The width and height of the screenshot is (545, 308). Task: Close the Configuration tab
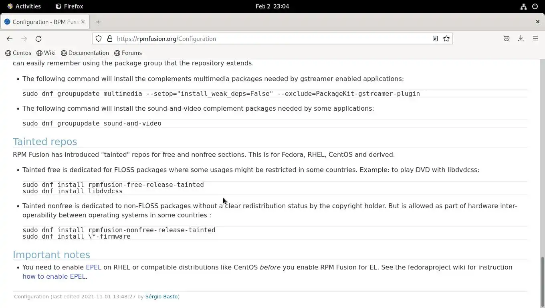(x=83, y=22)
